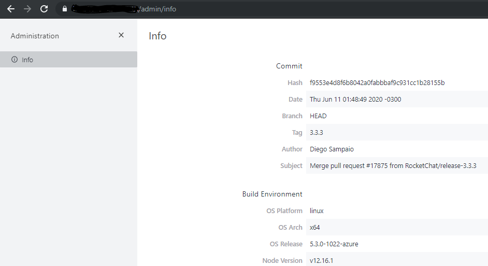This screenshot has height=266, width=488.
Task: Click the Commit section heading
Action: pyautogui.click(x=289, y=66)
